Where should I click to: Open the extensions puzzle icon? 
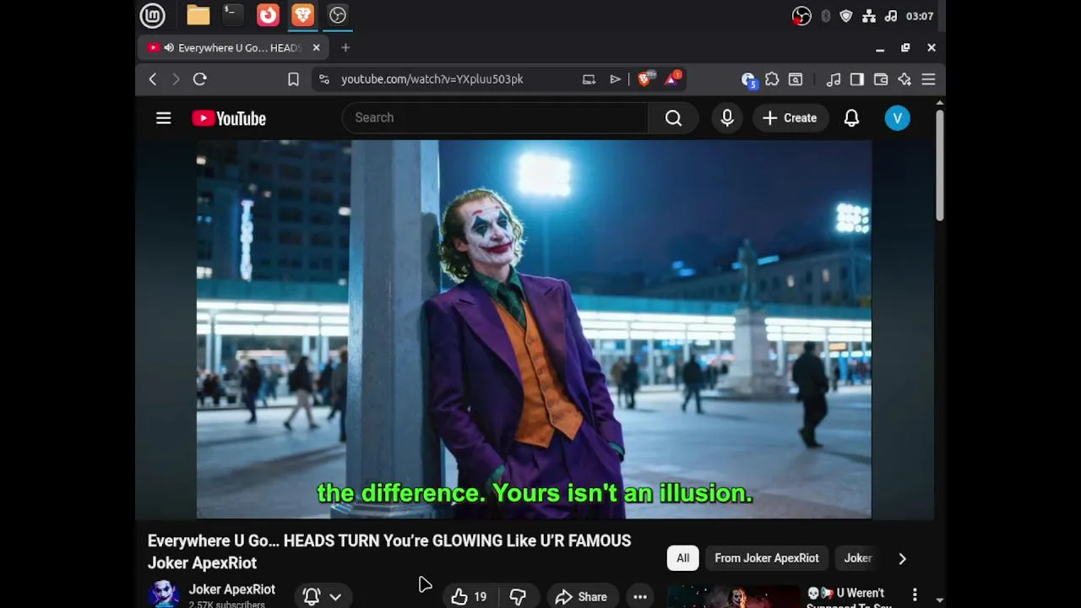tap(772, 79)
